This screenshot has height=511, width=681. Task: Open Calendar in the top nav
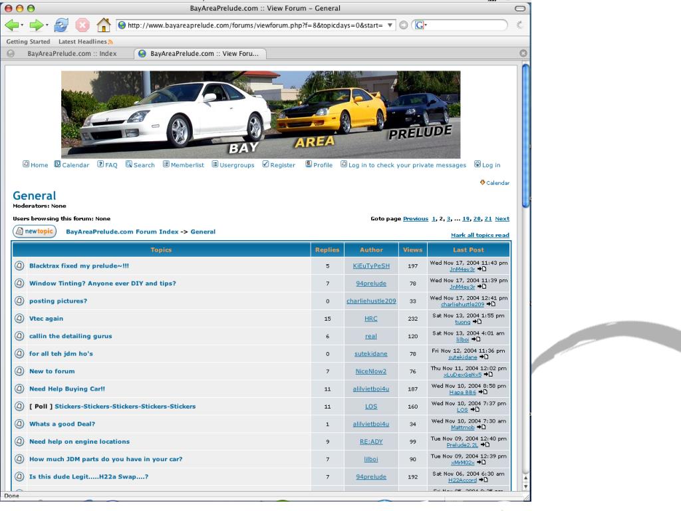click(72, 165)
